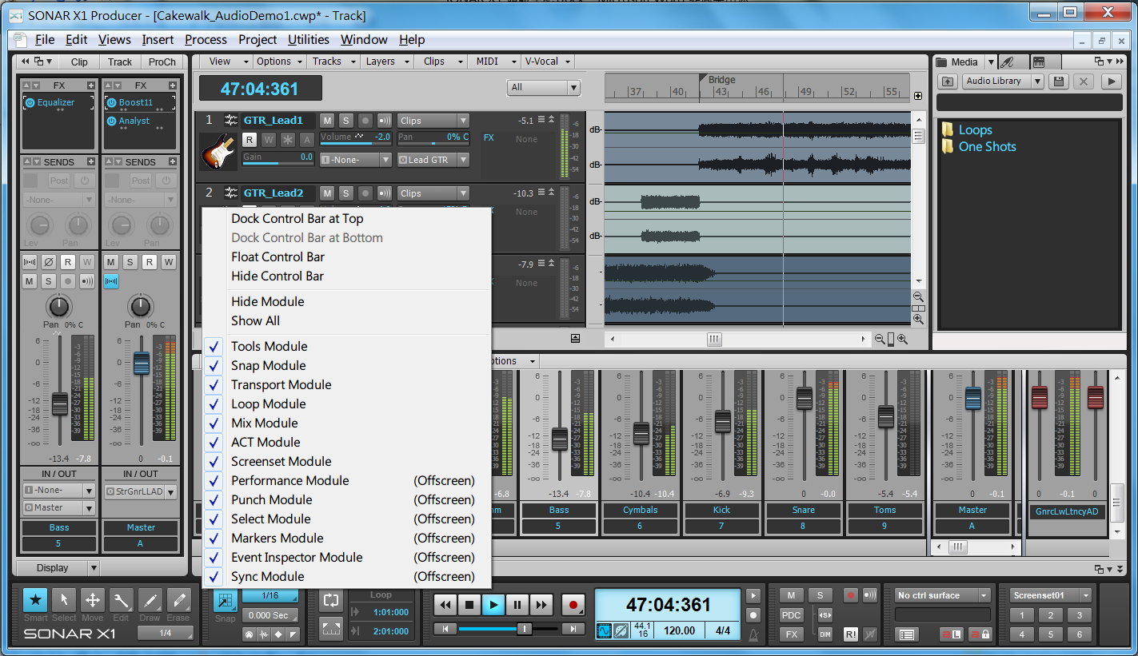Screen dimensions: 1138x656
Task: Toggle metronome icon near transport display
Action: click(753, 635)
